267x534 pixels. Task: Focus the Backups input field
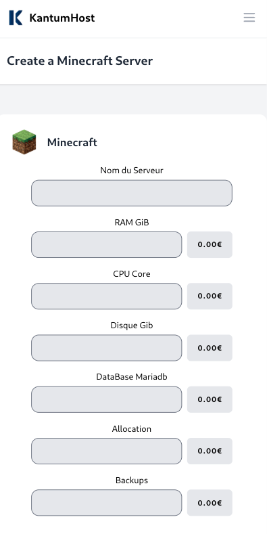click(106, 503)
